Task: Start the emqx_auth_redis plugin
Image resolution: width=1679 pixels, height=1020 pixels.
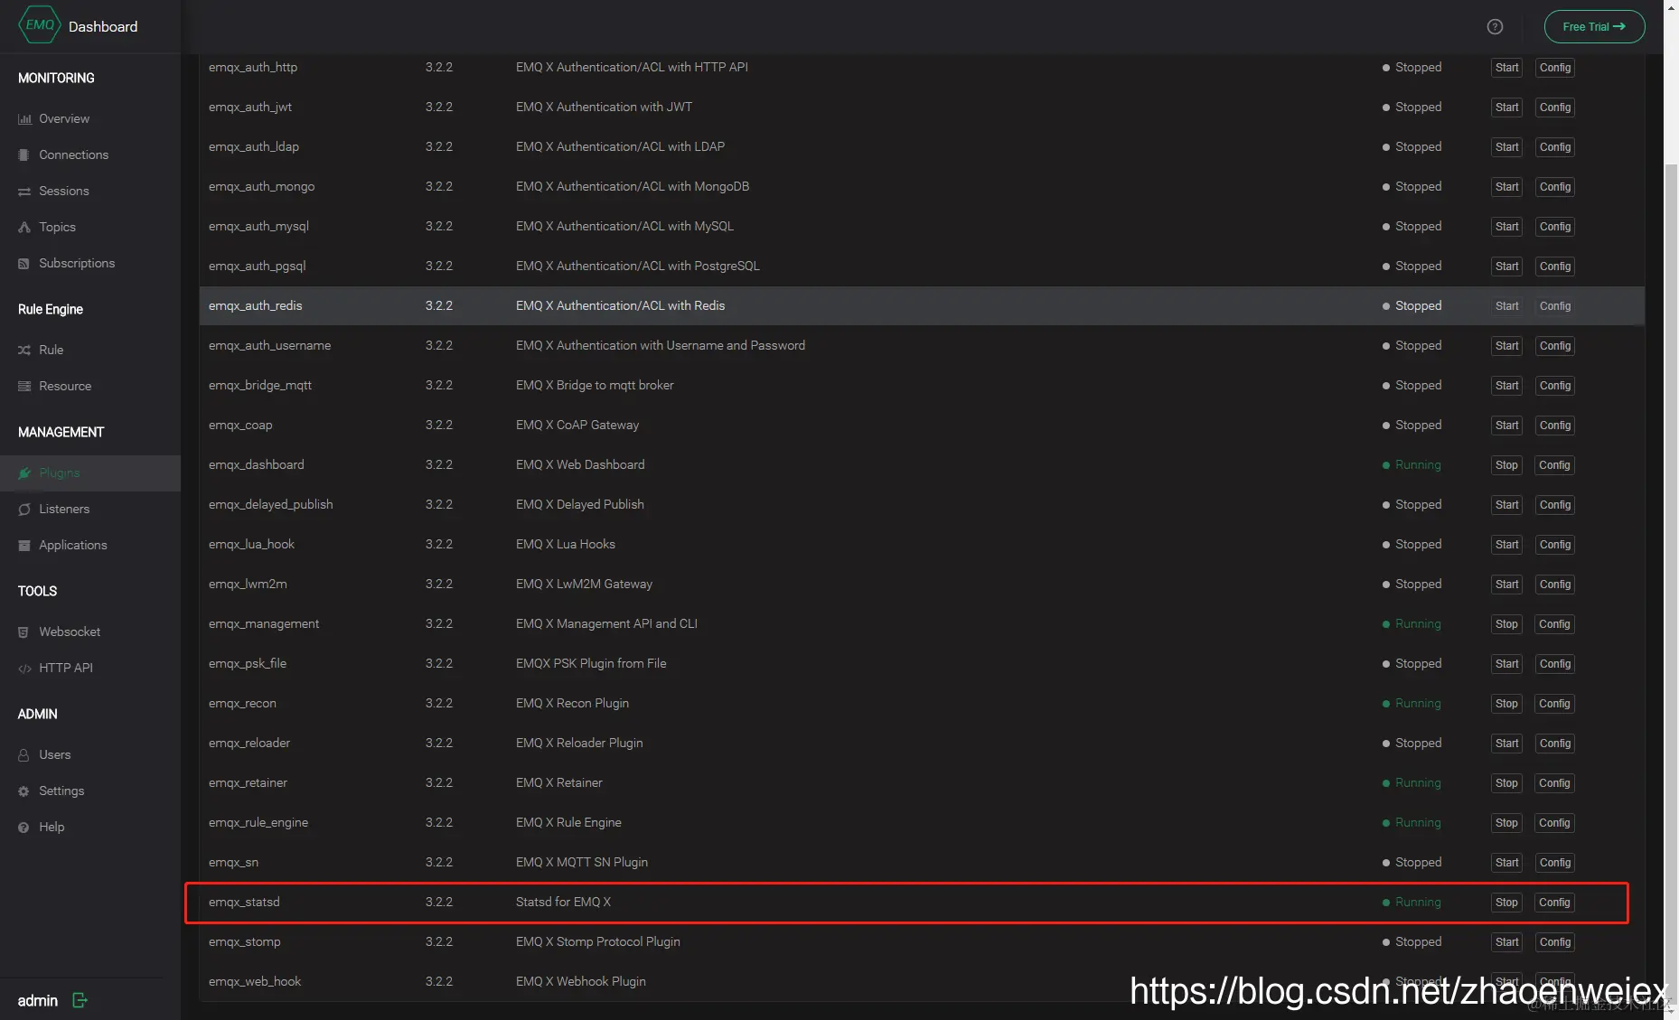Action: 1506,306
